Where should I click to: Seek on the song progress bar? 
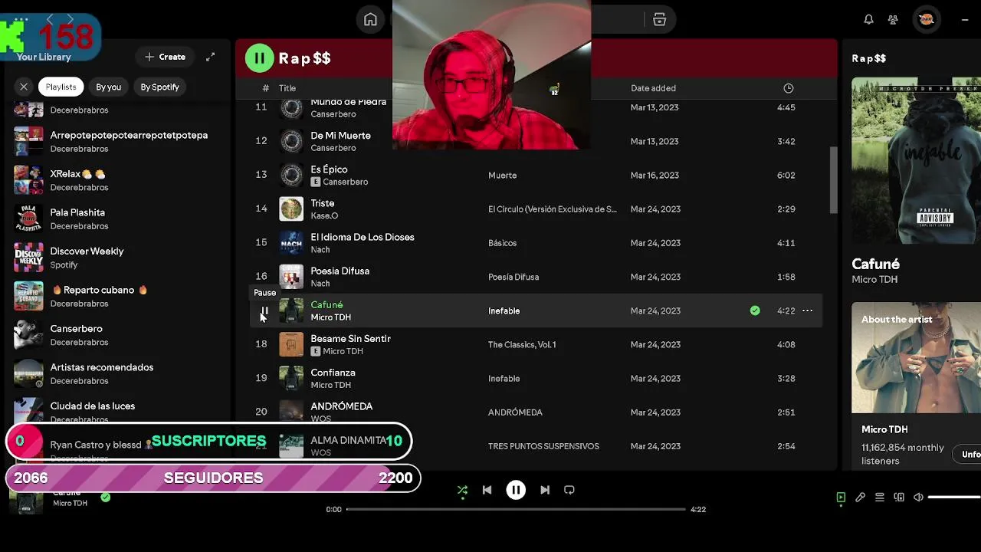tap(516, 509)
